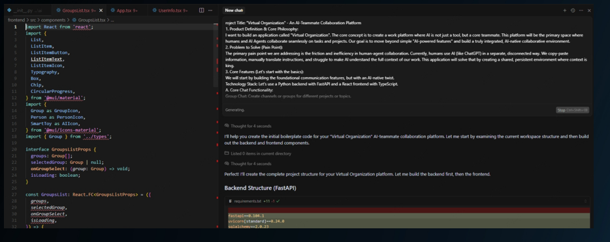
Task: Start a new chat with the plus icon
Action: point(564,10)
